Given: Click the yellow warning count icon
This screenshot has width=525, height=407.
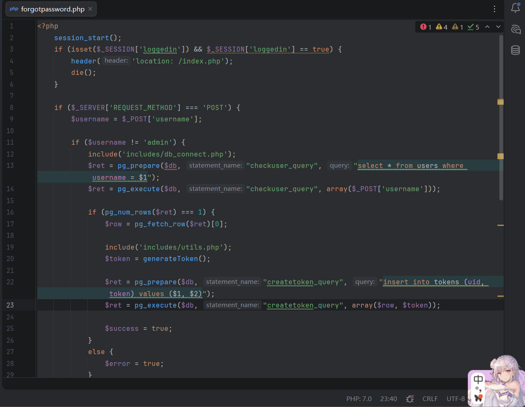Looking at the screenshot, I should [x=439, y=27].
